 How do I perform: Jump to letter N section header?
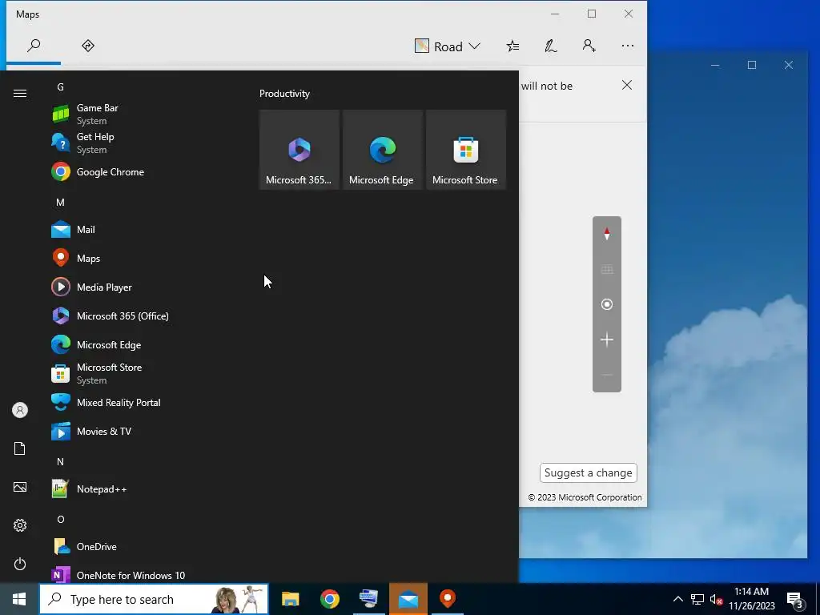pyautogui.click(x=61, y=462)
